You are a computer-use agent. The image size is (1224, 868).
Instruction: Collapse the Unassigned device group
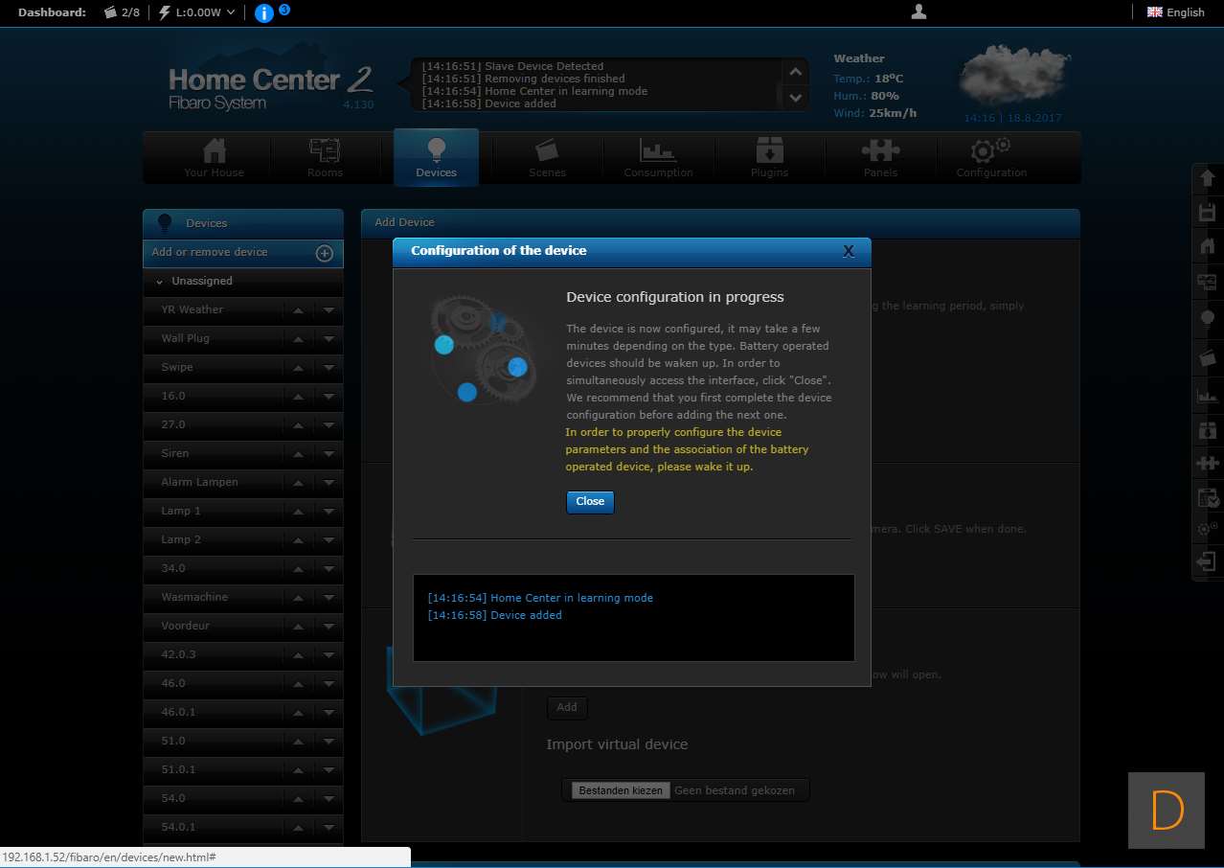pos(160,282)
